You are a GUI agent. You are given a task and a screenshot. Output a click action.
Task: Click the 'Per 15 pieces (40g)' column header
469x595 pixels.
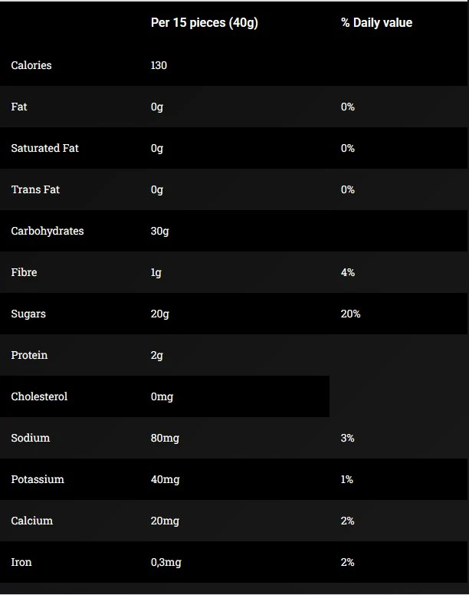pyautogui.click(x=205, y=23)
